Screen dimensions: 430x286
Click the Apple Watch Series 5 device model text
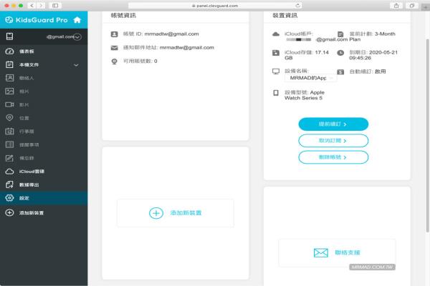pos(305,95)
